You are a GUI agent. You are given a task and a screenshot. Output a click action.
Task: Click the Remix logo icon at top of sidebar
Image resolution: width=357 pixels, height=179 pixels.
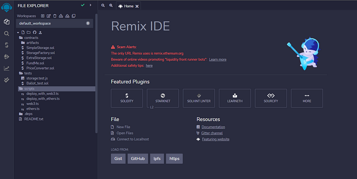(x=6, y=7)
